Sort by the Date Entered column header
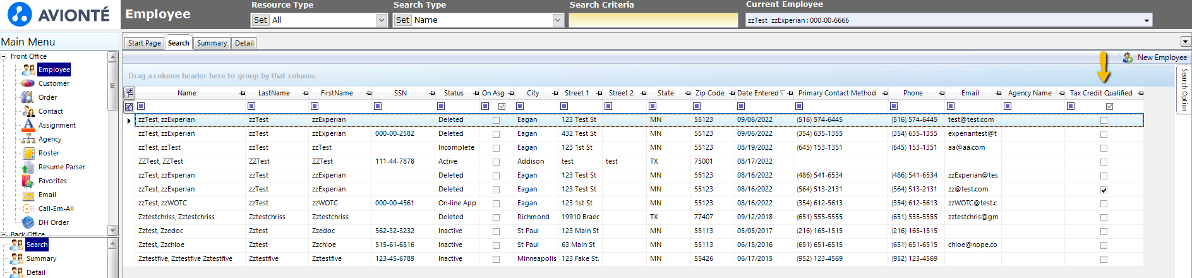Screen dimensions: 1192x278 tap(757, 94)
